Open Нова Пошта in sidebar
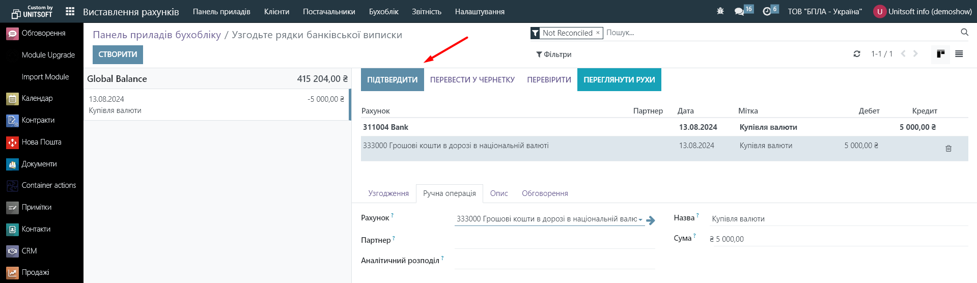The image size is (977, 283). click(41, 142)
